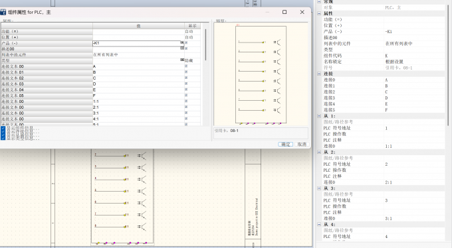Click the symbol preview thumbnail in the dialog
Viewport: 452px width, 248px height.
pyautogui.click(x=261, y=74)
